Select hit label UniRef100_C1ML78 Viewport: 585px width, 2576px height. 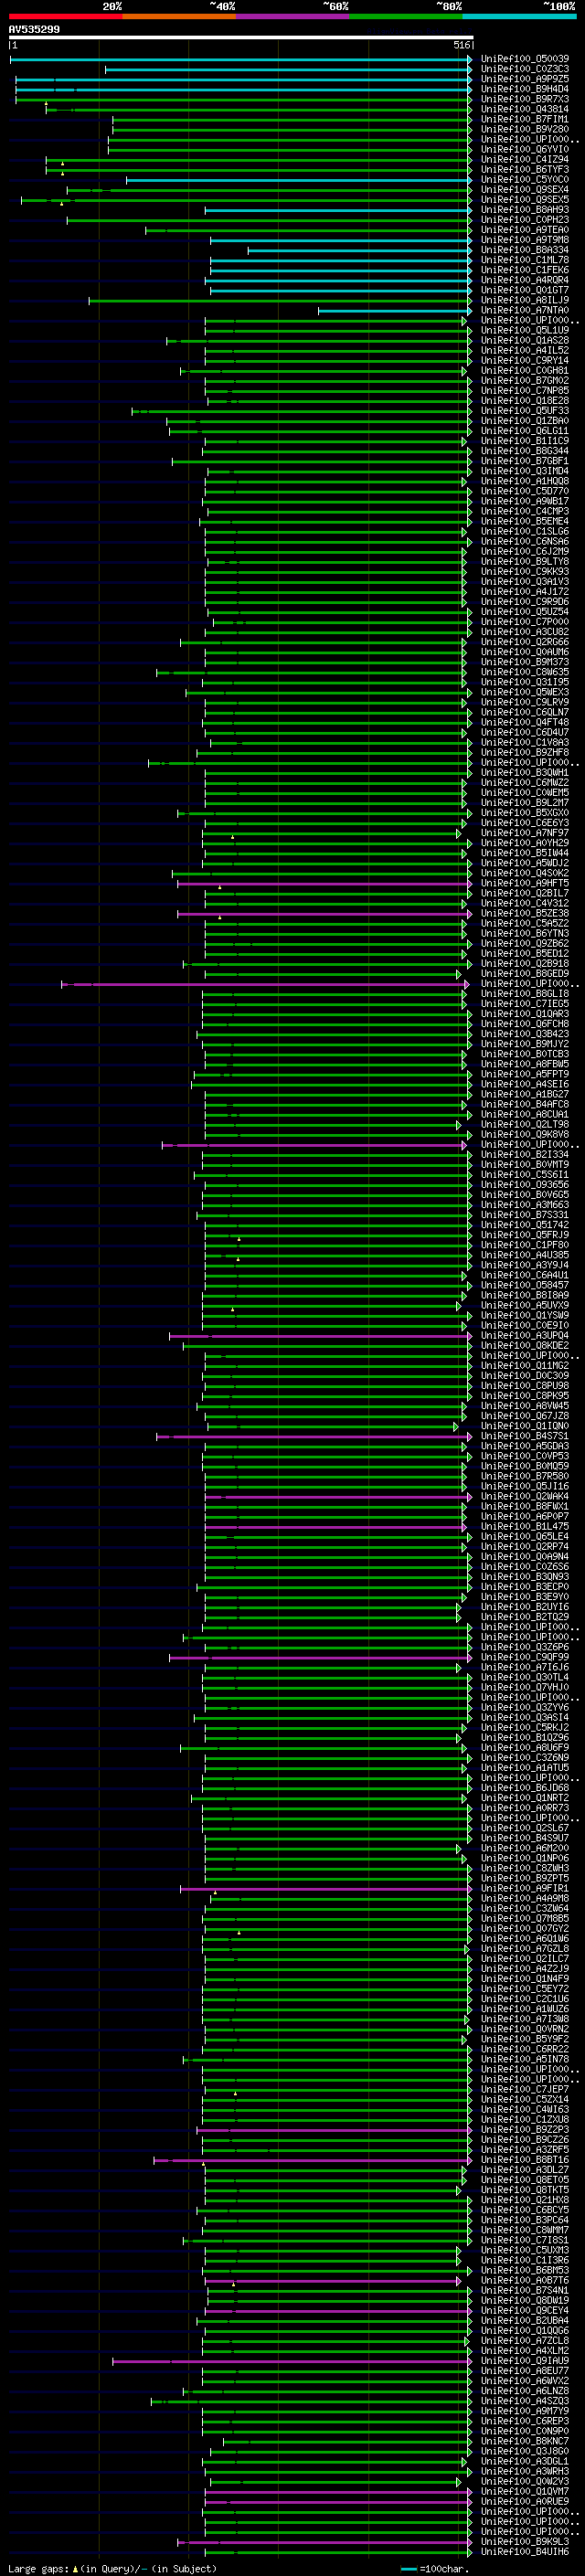[x=525, y=260]
